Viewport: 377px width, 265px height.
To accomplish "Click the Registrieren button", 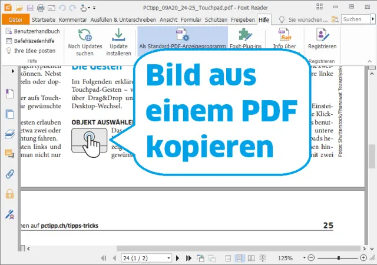I will (322, 38).
